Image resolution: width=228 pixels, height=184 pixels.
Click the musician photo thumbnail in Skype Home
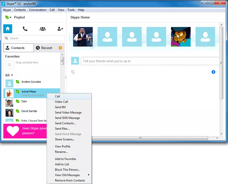click(83, 37)
